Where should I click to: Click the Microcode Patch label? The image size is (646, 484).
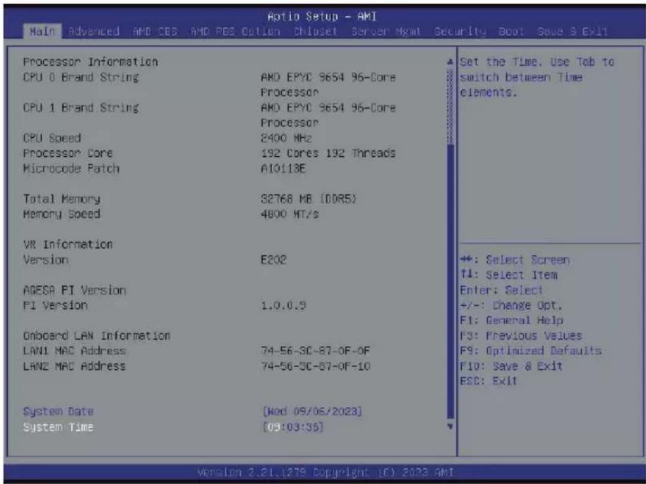[x=71, y=168]
